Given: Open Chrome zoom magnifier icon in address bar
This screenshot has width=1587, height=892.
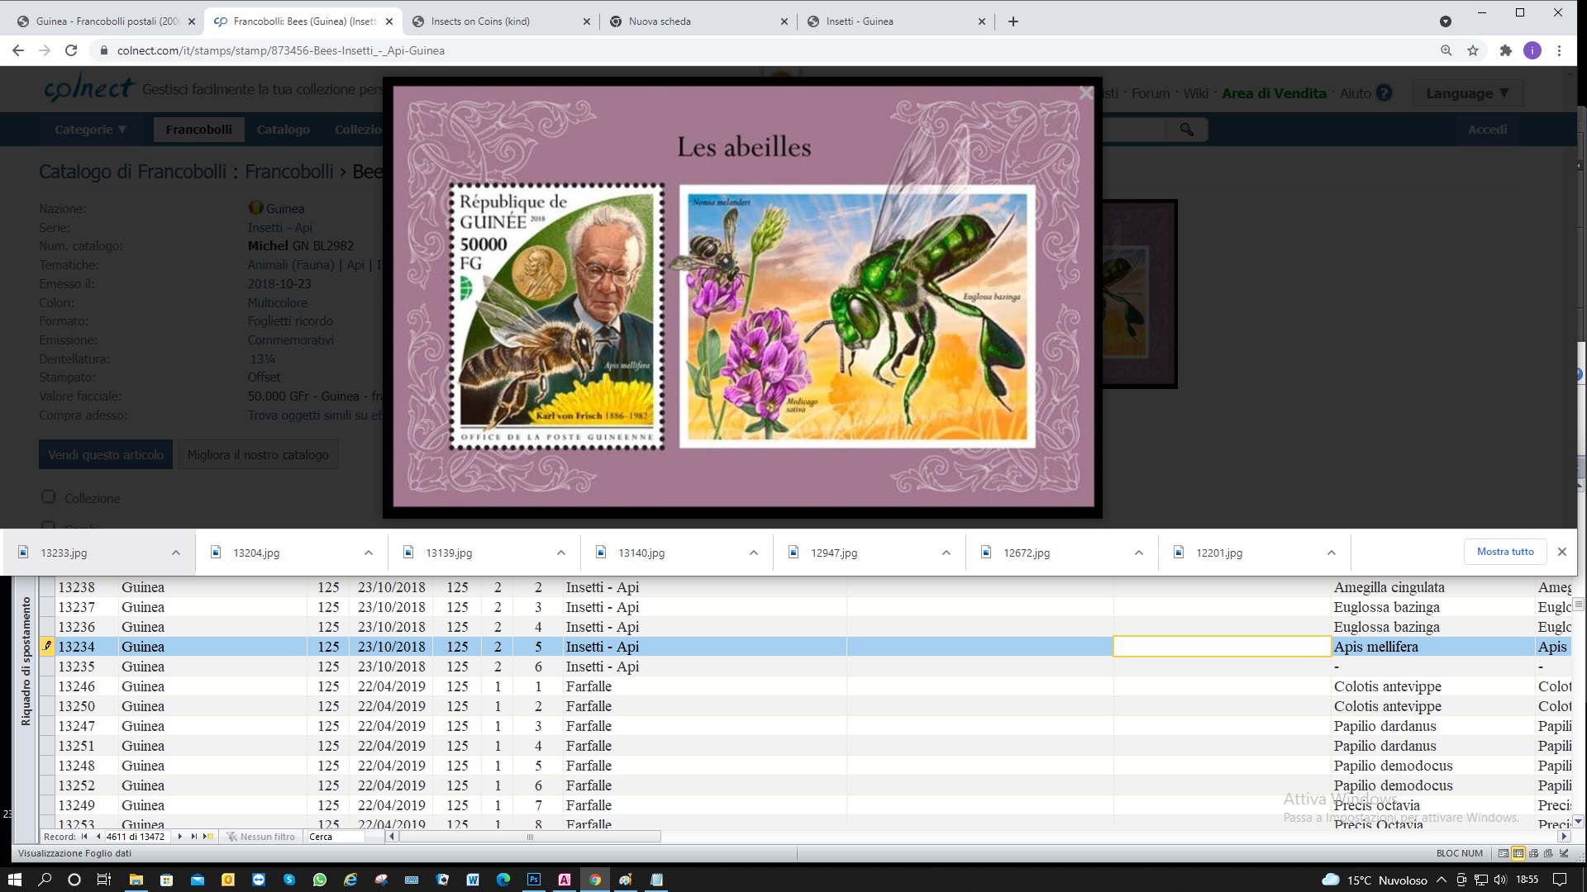Looking at the screenshot, I should [1446, 50].
